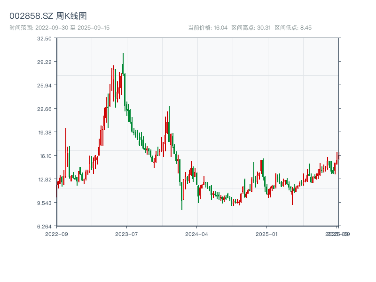This screenshot has height=282, width=376.
Task: Click y-axis value 22.66
Action: click(x=44, y=109)
